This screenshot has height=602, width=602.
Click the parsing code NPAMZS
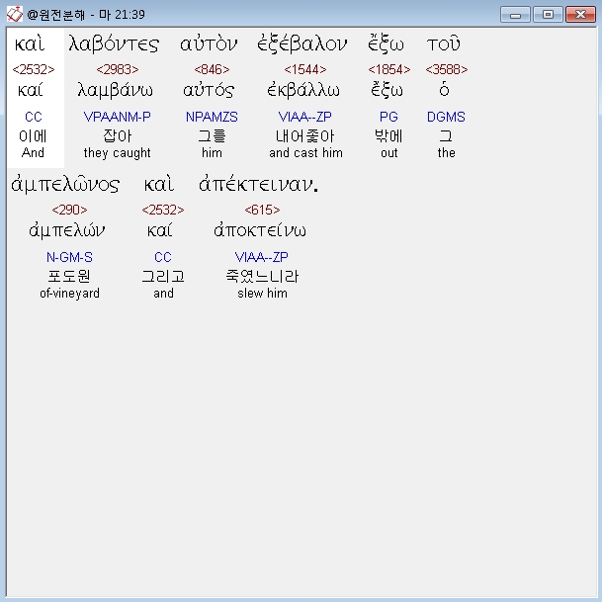point(212,117)
